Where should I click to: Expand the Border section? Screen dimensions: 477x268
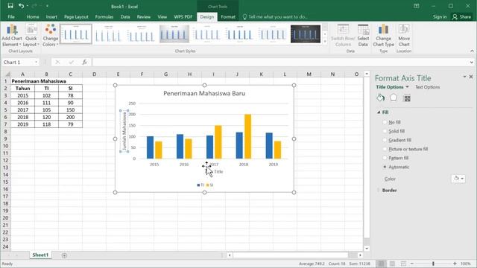click(379, 191)
